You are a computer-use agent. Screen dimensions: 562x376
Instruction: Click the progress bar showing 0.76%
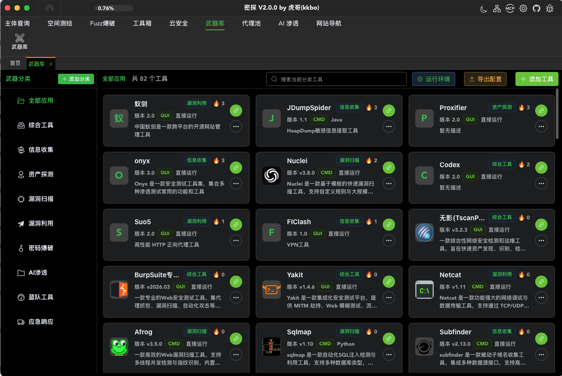tap(114, 8)
